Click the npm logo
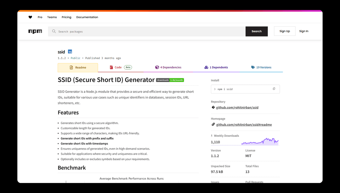The height and width of the screenshot is (193, 340). [x=35, y=31]
